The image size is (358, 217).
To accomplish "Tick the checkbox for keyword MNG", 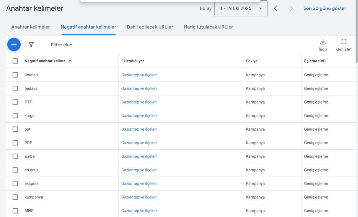I will pos(15,211).
